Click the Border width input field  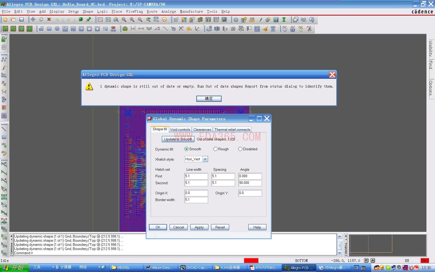(x=196, y=200)
